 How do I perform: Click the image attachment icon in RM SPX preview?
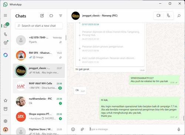pos(34,57)
